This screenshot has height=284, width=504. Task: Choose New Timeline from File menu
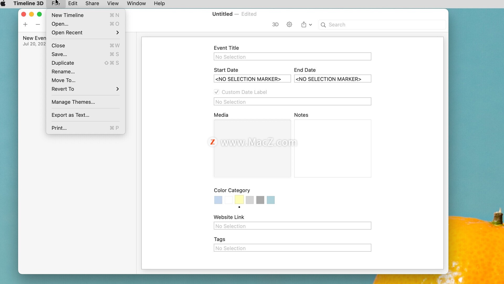(85, 15)
